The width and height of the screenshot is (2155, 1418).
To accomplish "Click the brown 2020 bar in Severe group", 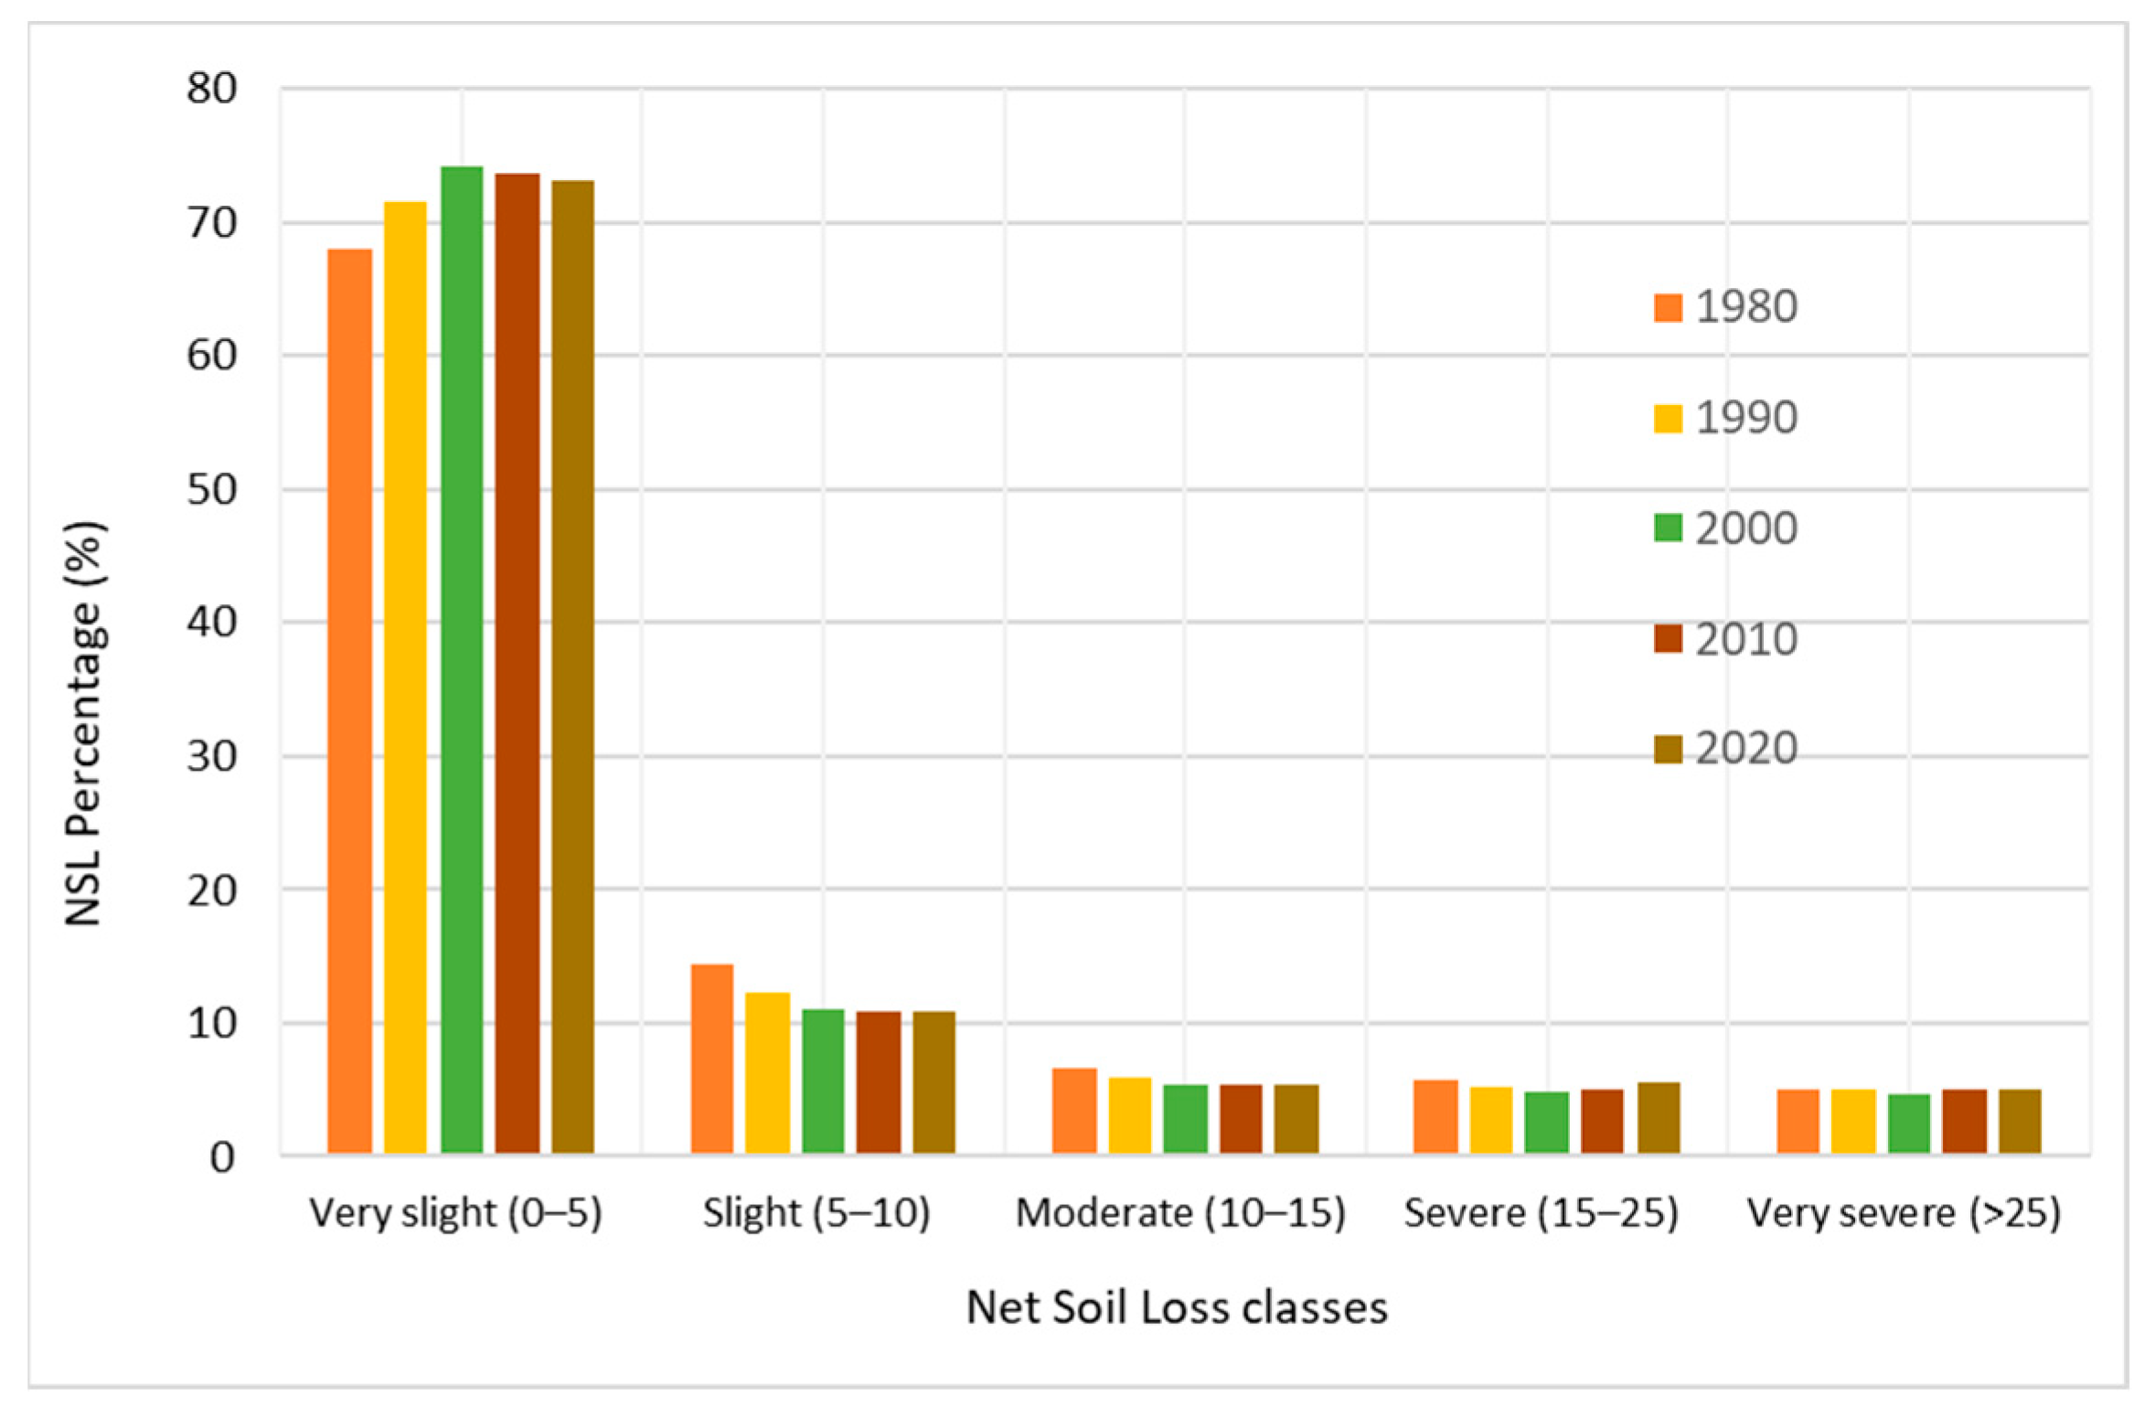I will point(1658,1116).
